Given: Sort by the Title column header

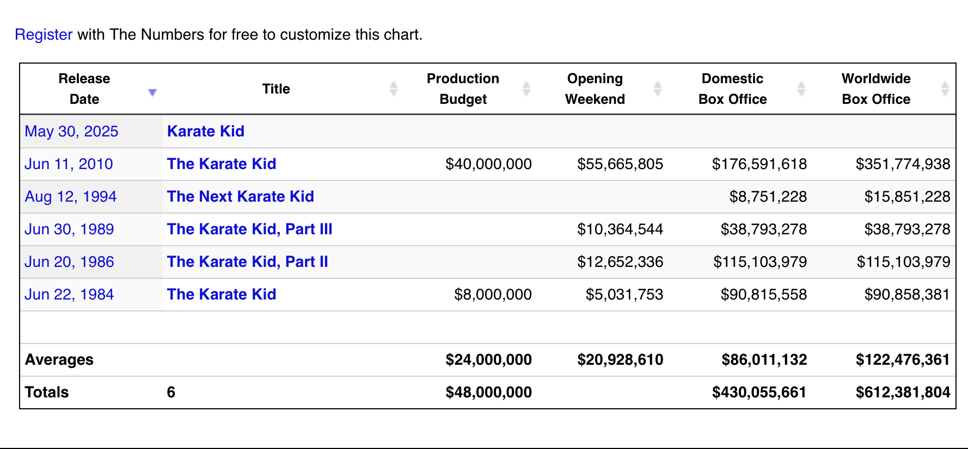Looking at the screenshot, I should point(276,89).
